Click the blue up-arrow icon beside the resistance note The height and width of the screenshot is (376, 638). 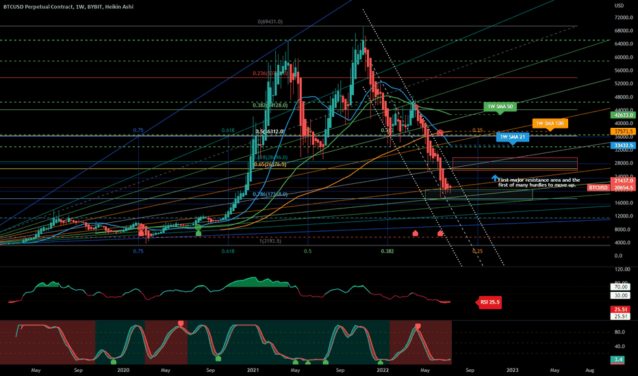click(495, 178)
